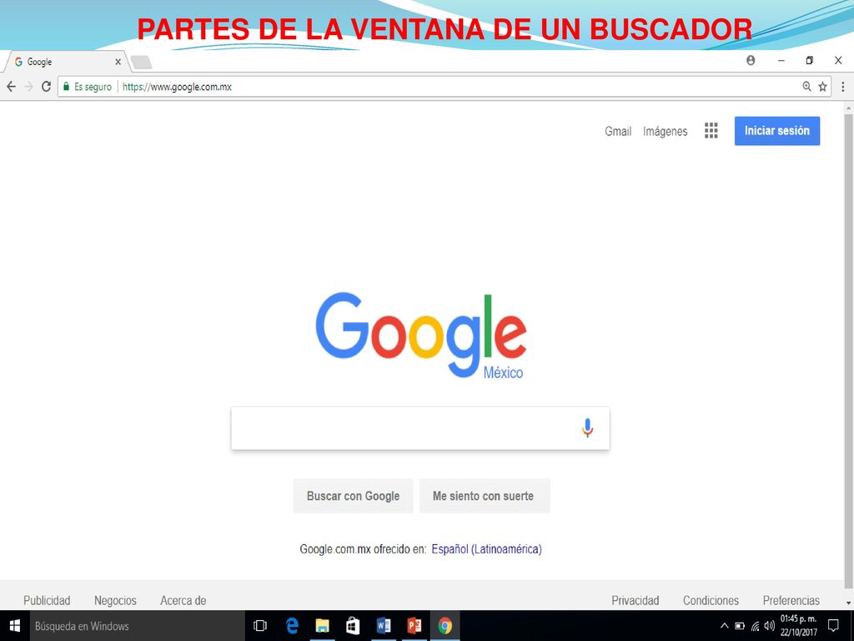Open Chrome's three-dot menu

[x=842, y=86]
